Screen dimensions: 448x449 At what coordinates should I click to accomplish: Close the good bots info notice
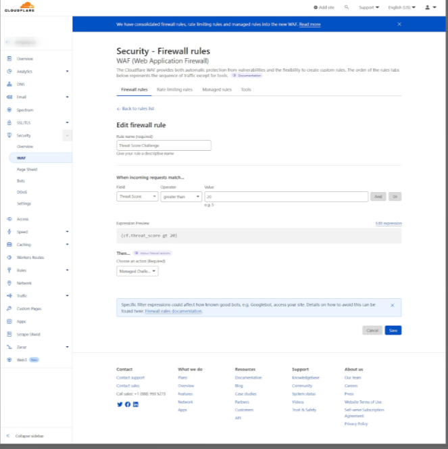point(392,305)
